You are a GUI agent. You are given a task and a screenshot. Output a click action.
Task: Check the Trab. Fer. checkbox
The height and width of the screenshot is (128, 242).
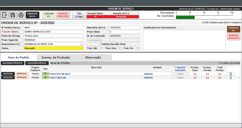click(139, 48)
